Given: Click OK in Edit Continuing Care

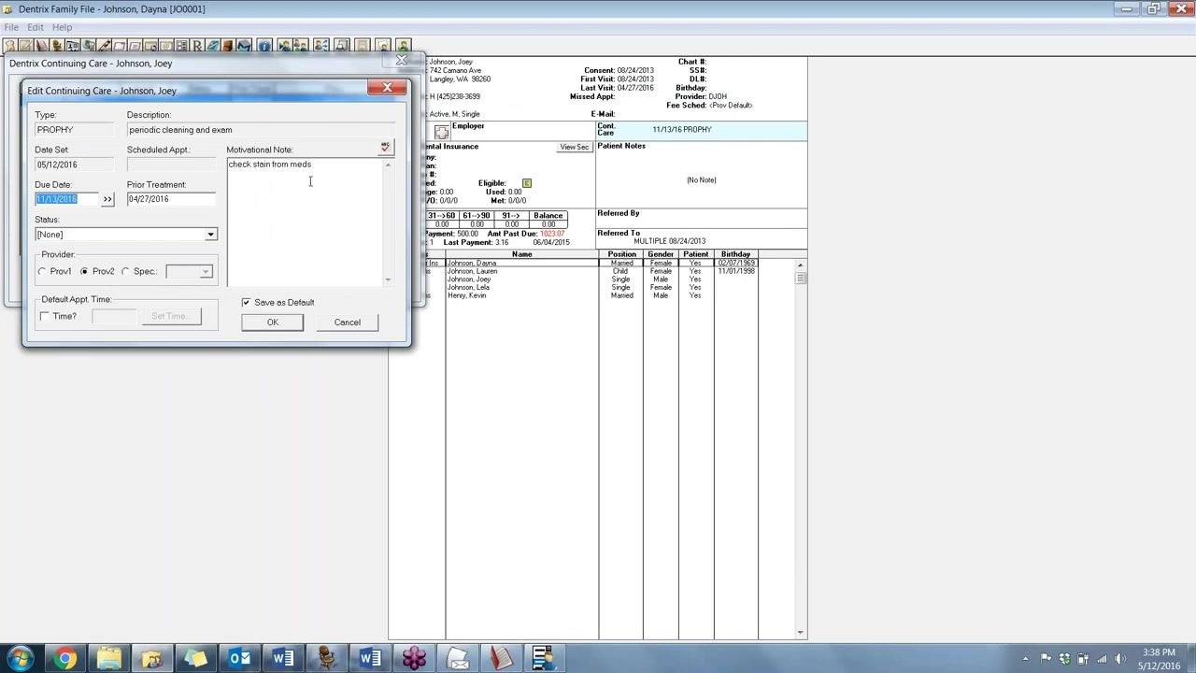Looking at the screenshot, I should [272, 322].
